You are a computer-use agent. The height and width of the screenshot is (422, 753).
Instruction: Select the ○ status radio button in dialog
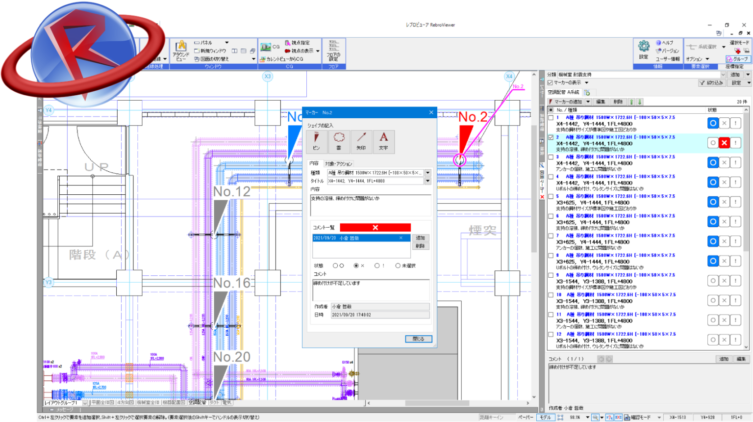click(335, 265)
